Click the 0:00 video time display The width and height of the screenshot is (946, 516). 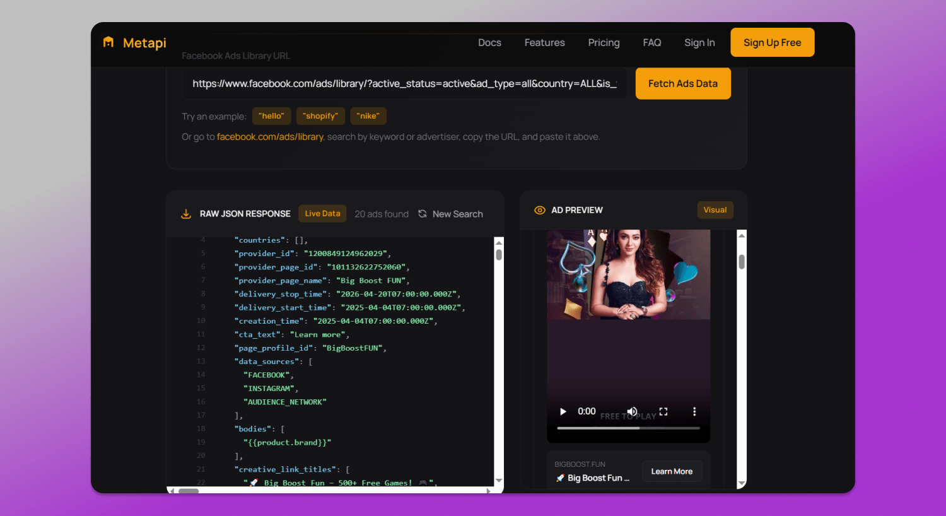pos(587,411)
